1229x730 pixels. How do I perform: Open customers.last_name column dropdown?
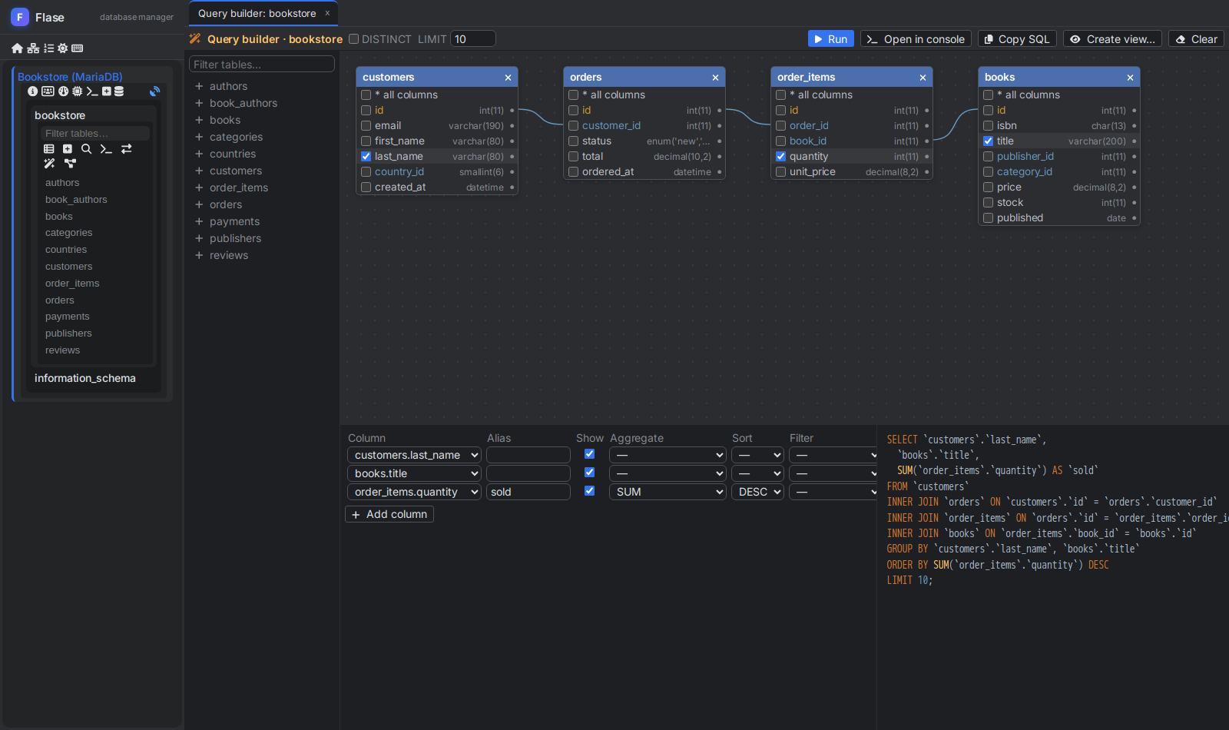[415, 455]
